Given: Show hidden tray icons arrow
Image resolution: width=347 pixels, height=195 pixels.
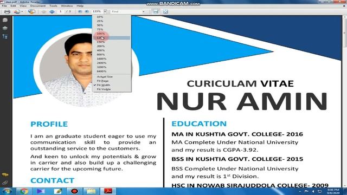Looking at the screenshot, I should click(300, 191).
